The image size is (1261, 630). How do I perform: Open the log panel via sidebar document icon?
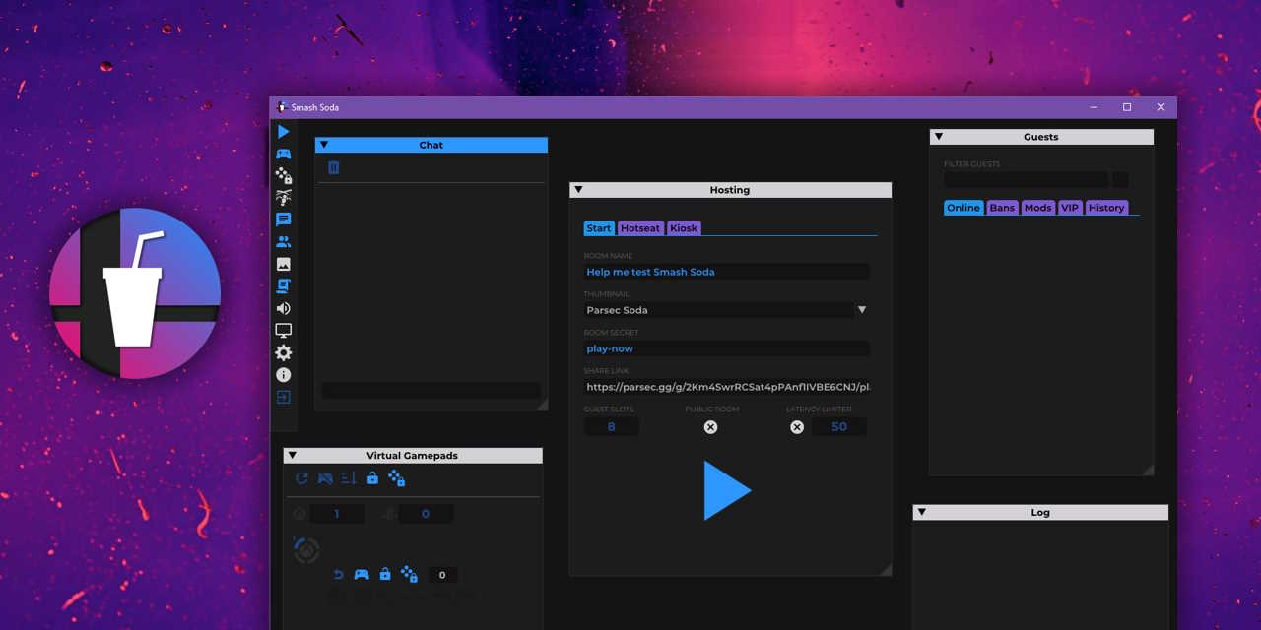click(x=284, y=286)
